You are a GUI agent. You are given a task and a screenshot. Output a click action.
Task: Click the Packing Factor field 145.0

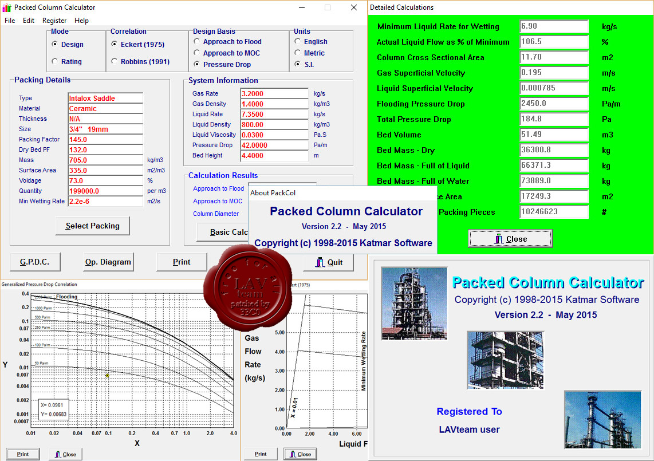click(105, 139)
